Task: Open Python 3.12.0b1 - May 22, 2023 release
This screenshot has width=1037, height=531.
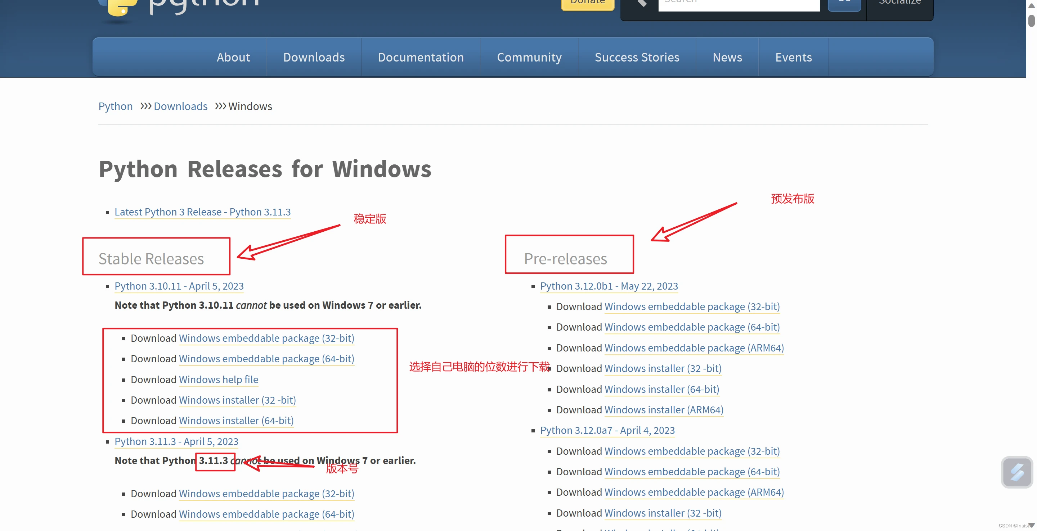Action: pyautogui.click(x=609, y=286)
